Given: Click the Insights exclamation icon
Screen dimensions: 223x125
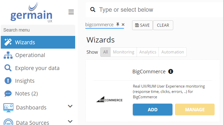Looking at the screenshot, I should coord(8,81).
